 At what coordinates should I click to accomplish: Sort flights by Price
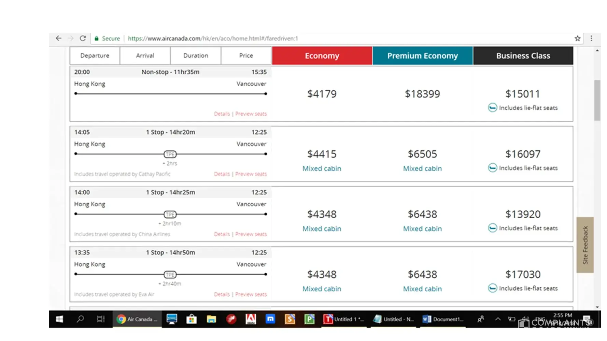246,56
